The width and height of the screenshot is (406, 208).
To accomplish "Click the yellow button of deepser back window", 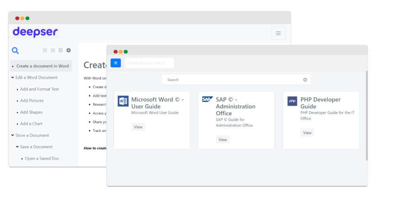I will (22, 18).
